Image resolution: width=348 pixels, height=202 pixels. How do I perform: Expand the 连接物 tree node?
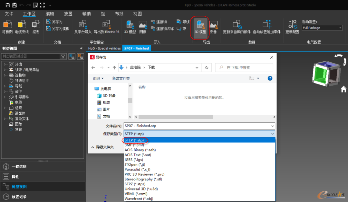[x=5, y=75]
